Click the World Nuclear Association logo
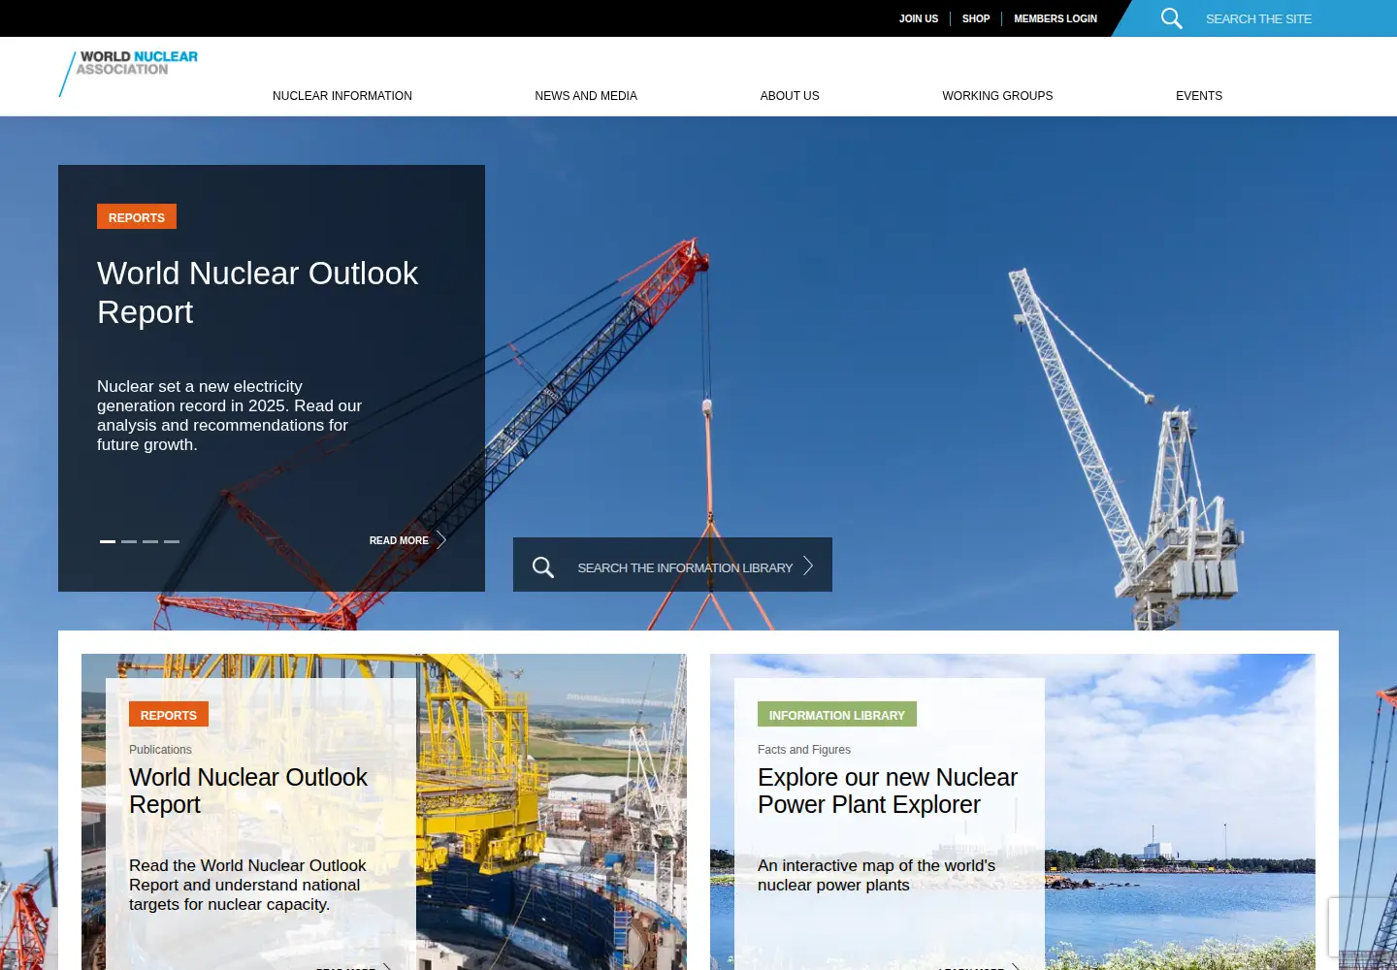The width and height of the screenshot is (1397, 970). [x=128, y=74]
